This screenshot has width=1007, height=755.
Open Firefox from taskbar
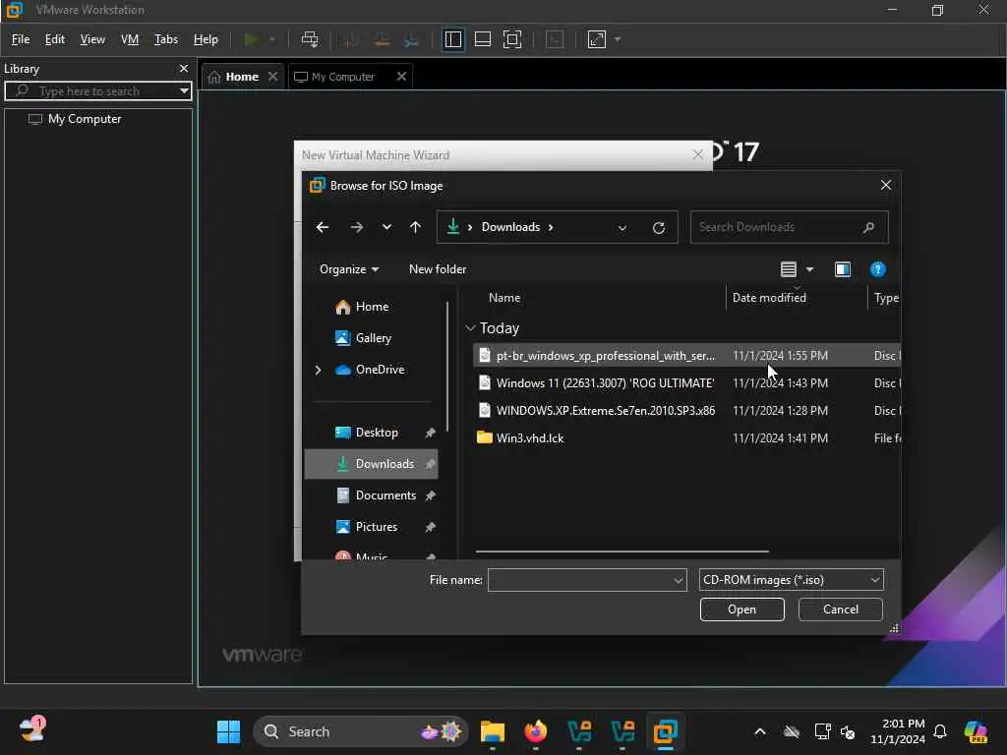pyautogui.click(x=536, y=731)
